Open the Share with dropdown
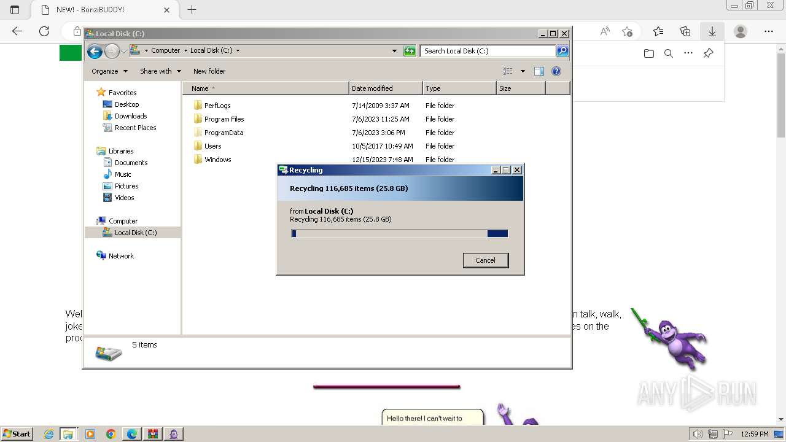786x442 pixels. [160, 71]
